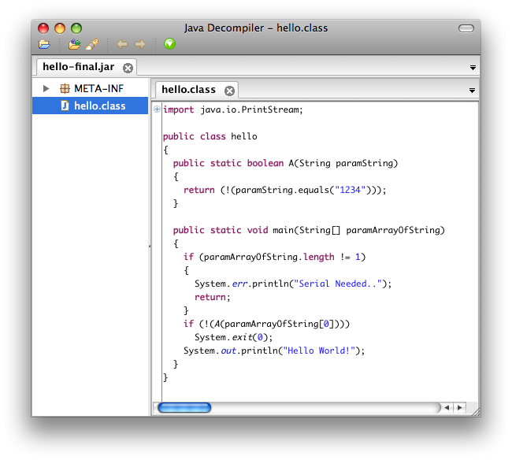Click the length keyword in if condition
The width and height of the screenshot is (512, 460).
(x=319, y=257)
